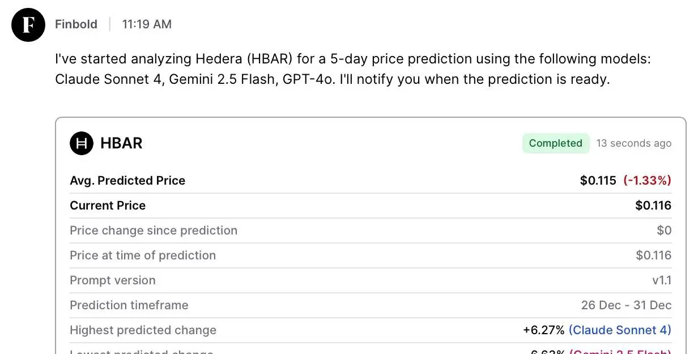Click the Claude Sonnet 4 link
The width and height of the screenshot is (698, 354).
(x=620, y=330)
